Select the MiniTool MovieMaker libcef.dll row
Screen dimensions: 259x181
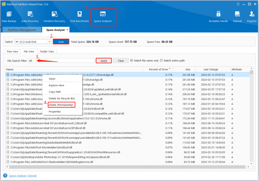(x=128, y=147)
